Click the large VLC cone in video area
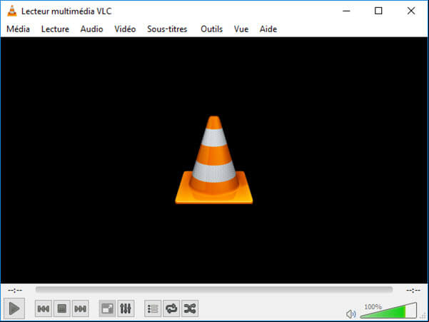 click(x=214, y=160)
